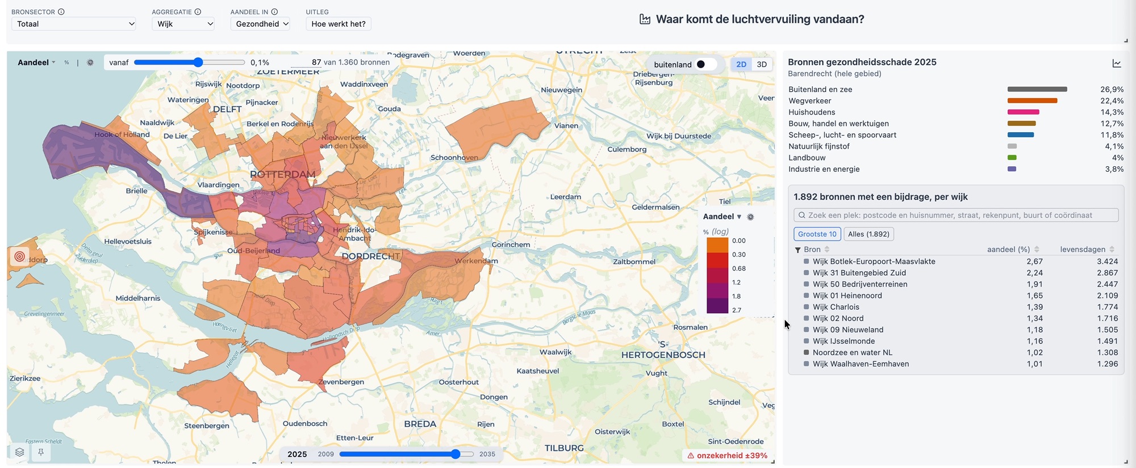
Task: Click the location search input field
Action: pos(956,215)
